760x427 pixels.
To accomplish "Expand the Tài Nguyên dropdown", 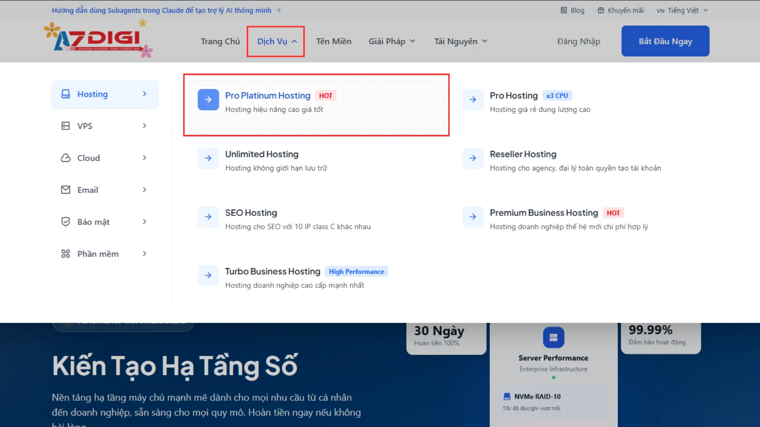I will (x=461, y=41).
